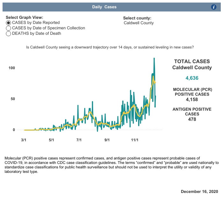Click the 5/1 x-axis date label
The image size is (223, 199).
tap(51, 140)
